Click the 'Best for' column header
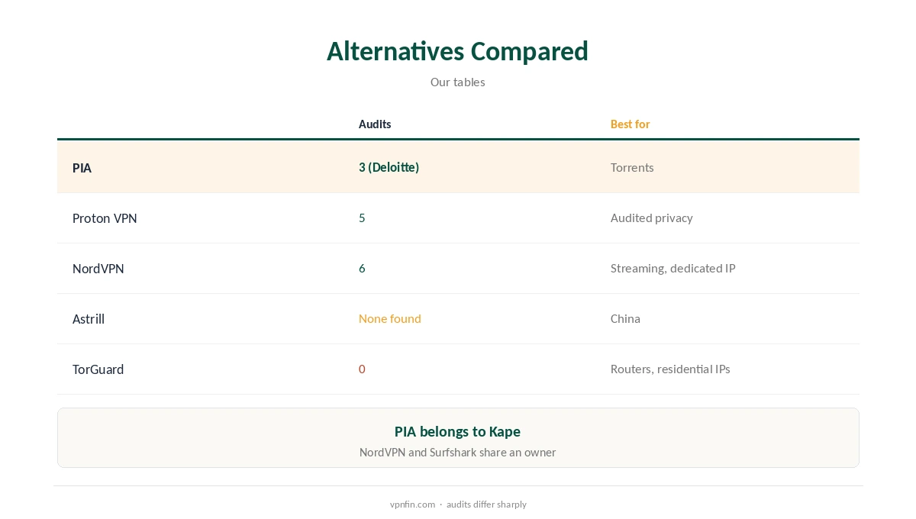 (630, 124)
